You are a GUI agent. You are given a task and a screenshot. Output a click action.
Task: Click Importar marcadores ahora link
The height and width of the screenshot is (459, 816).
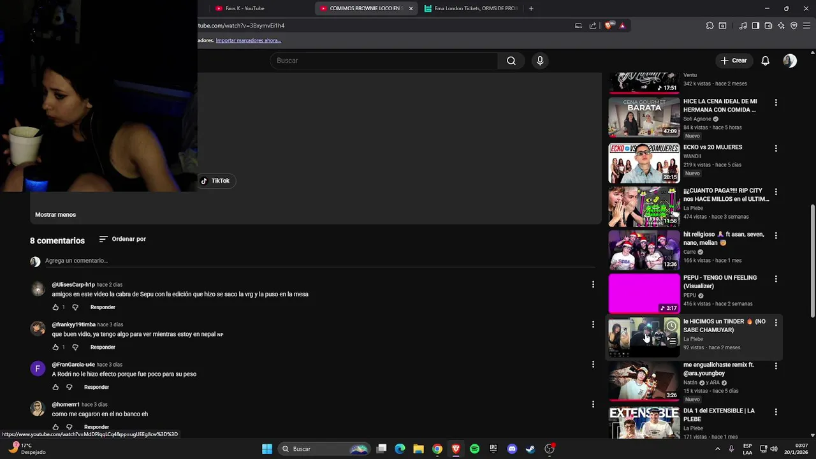(248, 40)
